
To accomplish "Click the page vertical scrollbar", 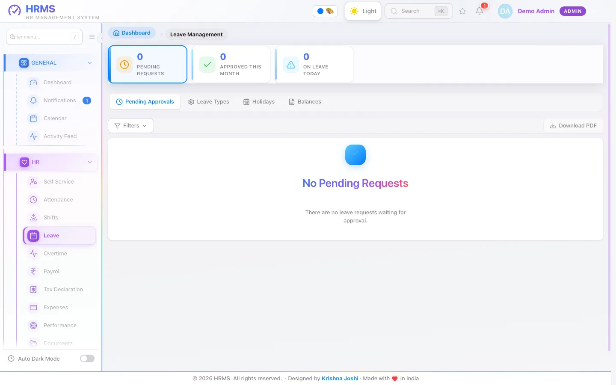I will tap(609, 188).
